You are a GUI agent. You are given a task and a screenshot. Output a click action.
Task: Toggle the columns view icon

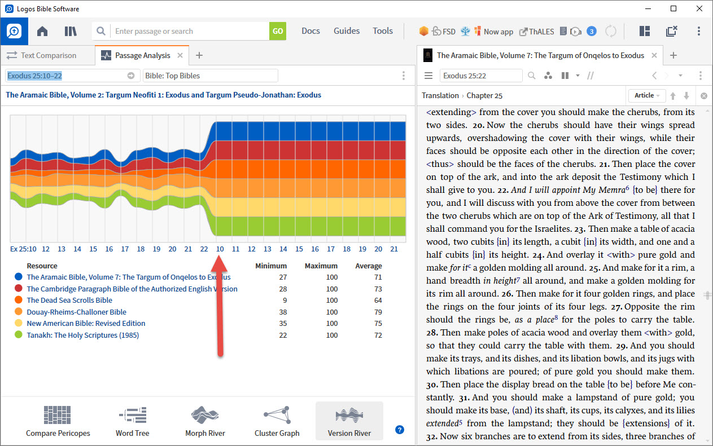coord(565,76)
